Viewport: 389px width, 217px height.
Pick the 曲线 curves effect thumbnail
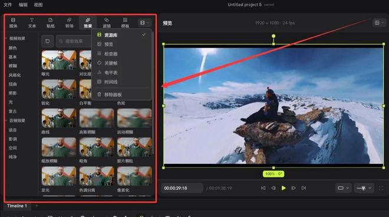tap(59, 118)
